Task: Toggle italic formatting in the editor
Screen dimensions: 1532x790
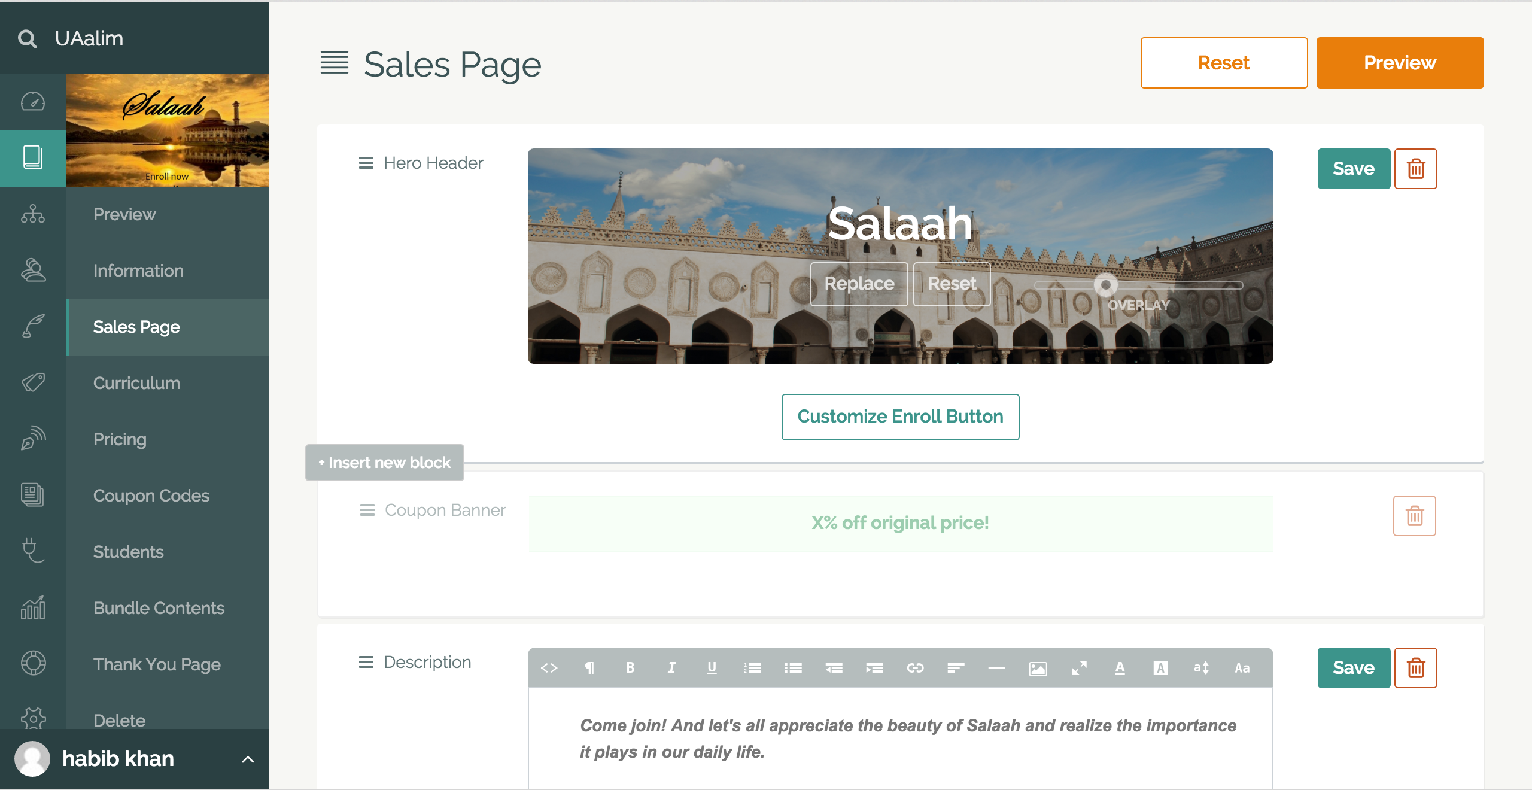Action: (x=671, y=668)
